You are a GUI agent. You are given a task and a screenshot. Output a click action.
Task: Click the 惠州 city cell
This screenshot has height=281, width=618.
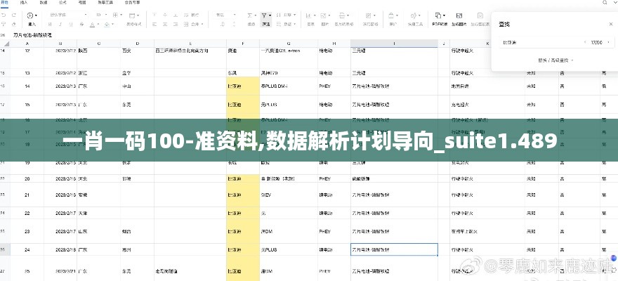[x=137, y=249]
